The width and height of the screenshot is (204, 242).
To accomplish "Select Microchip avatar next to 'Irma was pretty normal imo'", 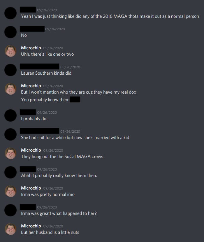I will coord(10,191).
